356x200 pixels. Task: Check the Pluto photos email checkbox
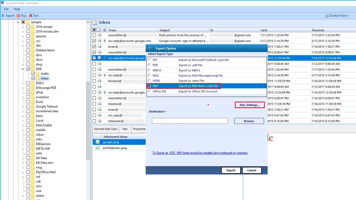94,35
